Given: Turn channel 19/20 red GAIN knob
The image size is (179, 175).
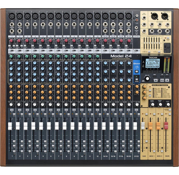Looking at the screenshot, I should (129, 41).
